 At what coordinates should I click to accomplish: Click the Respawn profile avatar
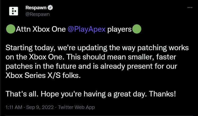[13, 11]
